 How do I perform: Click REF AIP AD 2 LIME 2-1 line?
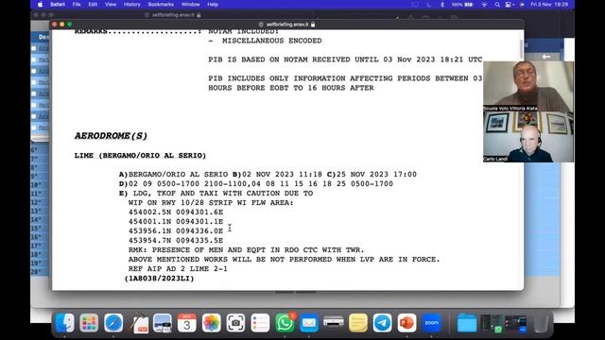pyautogui.click(x=178, y=268)
